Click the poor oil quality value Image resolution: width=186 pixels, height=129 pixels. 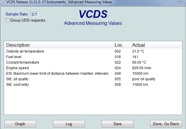pos(144,79)
